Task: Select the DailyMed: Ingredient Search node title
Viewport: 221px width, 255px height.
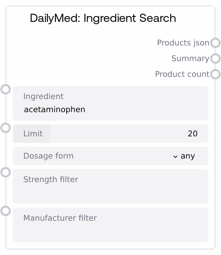Action: pyautogui.click(x=103, y=18)
